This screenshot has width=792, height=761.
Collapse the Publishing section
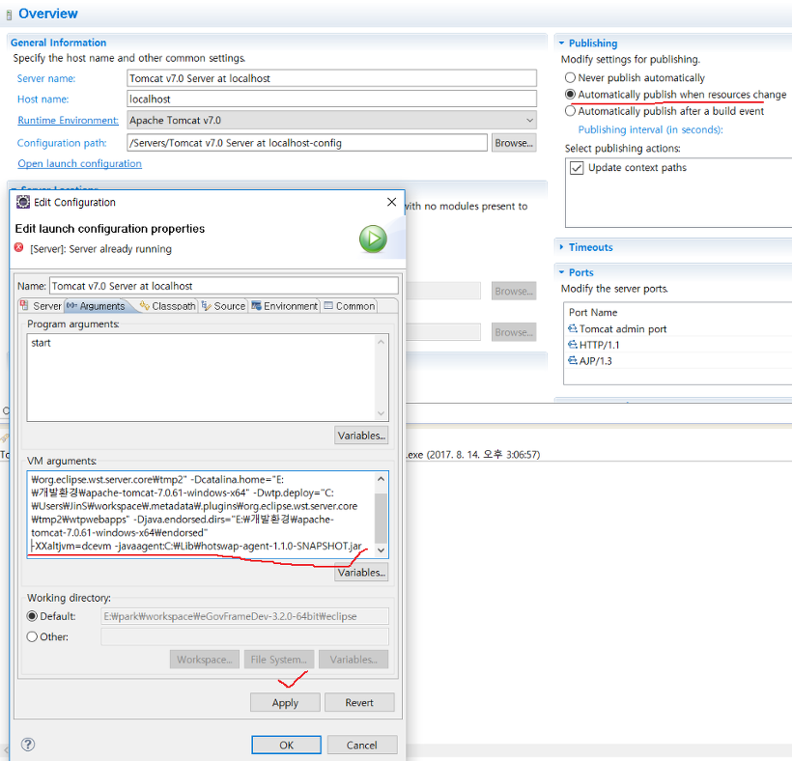(561, 43)
